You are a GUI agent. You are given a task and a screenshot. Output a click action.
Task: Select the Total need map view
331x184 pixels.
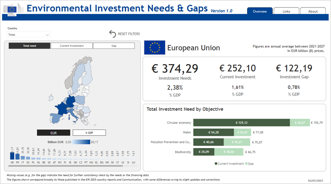(x=29, y=46)
